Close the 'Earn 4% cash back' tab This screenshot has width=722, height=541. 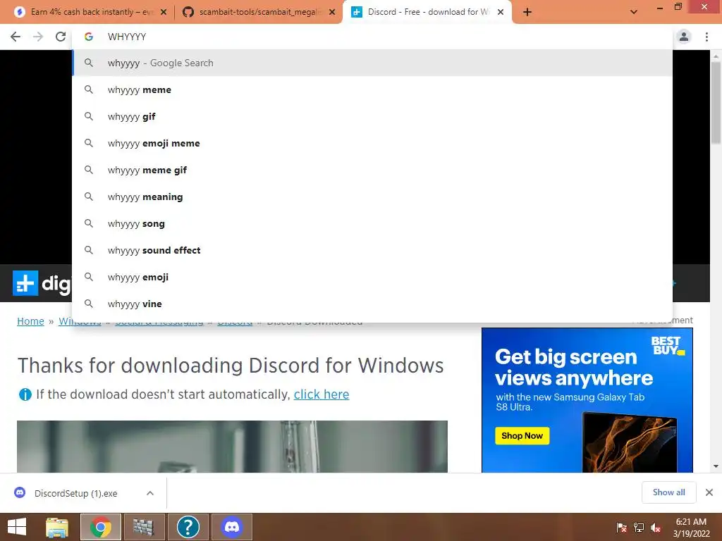coord(164,12)
